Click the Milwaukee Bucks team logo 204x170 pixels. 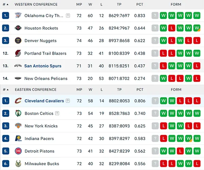click(x=18, y=164)
